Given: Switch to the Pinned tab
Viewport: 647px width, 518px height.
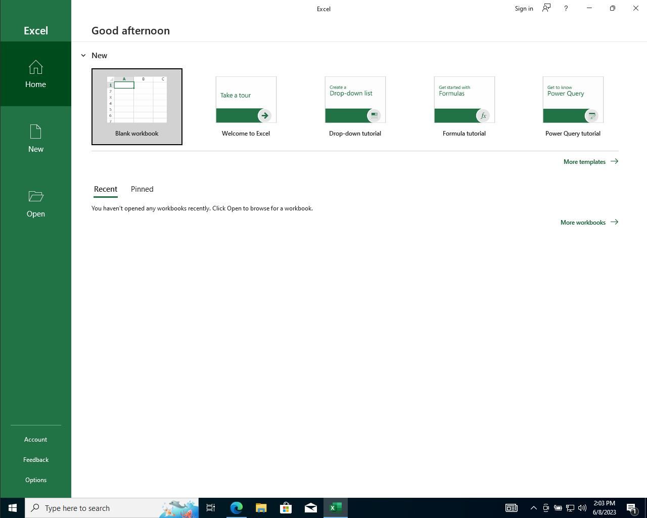Looking at the screenshot, I should click(x=142, y=189).
